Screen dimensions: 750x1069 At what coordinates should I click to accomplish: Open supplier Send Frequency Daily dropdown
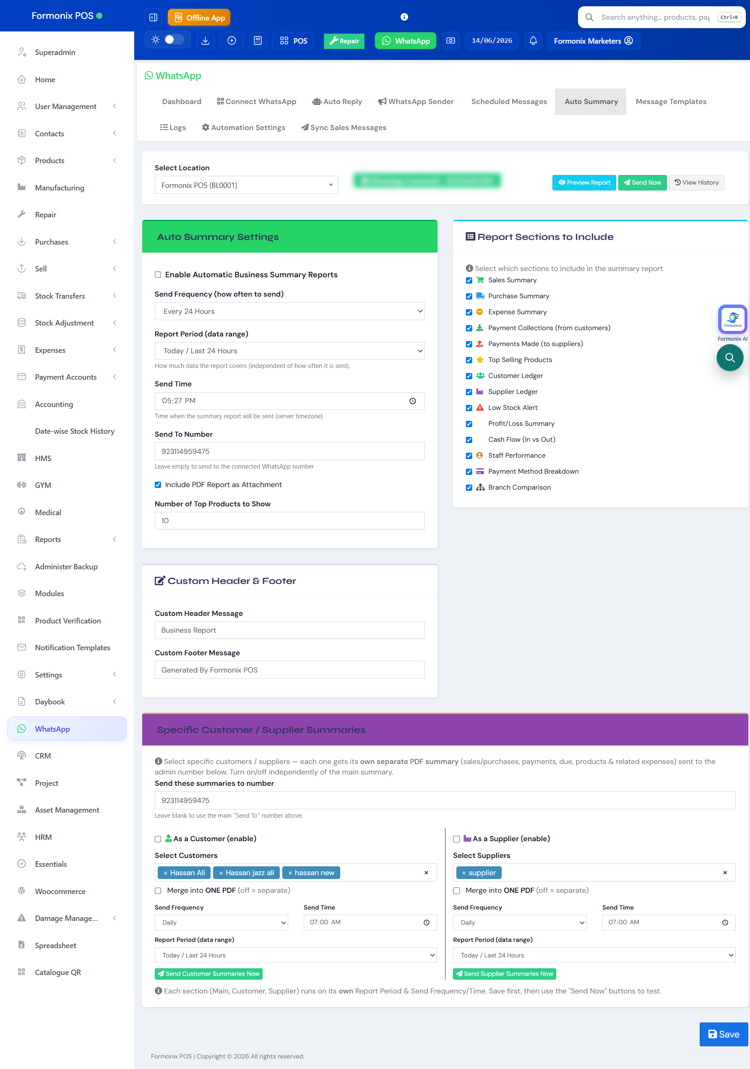tap(520, 922)
